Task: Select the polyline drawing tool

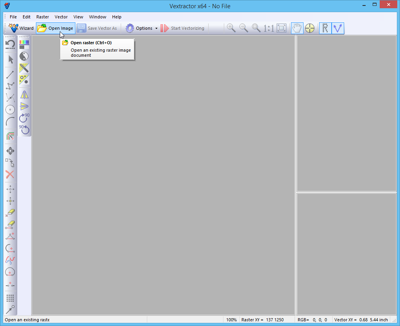Action: tap(10, 86)
